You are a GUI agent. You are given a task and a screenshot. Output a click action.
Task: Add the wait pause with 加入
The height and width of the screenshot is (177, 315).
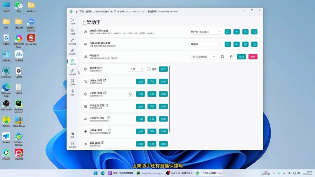[163, 69]
